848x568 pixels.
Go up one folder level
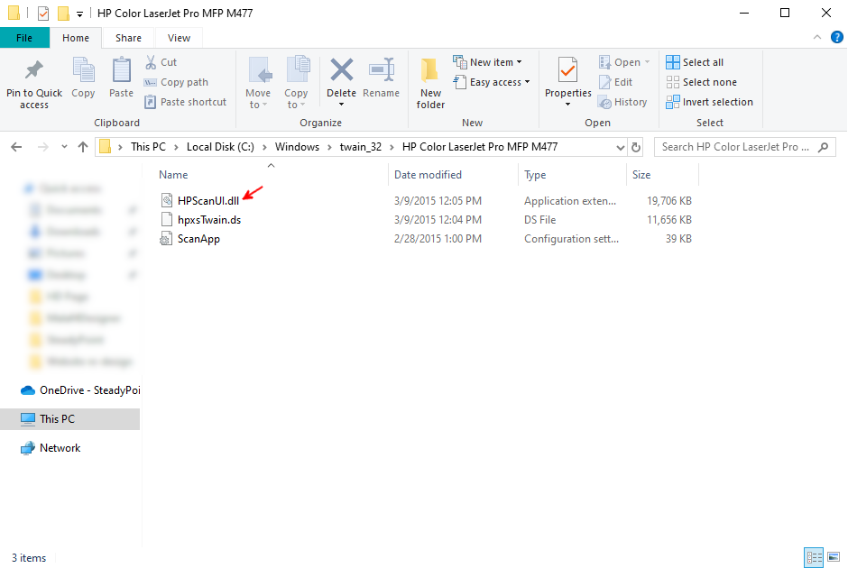83,147
